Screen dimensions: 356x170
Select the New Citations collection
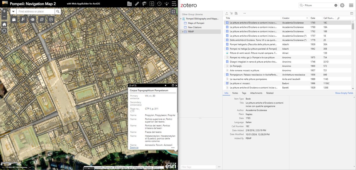tap(195, 27)
